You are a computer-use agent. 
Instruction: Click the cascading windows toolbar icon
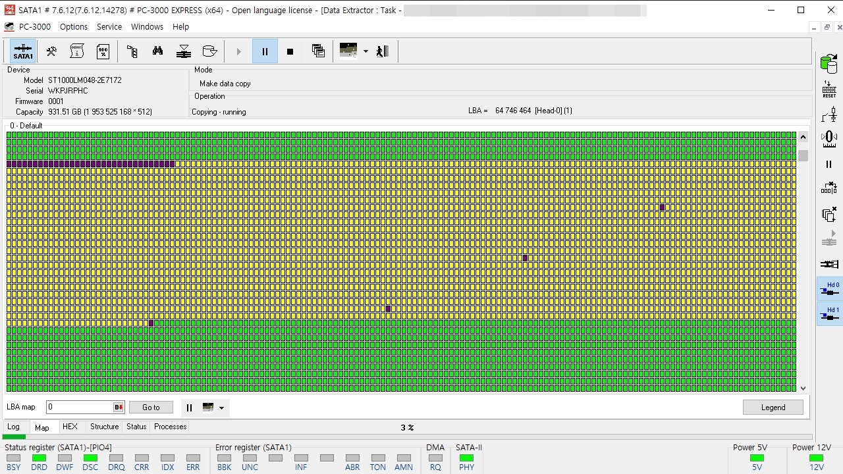tap(318, 51)
